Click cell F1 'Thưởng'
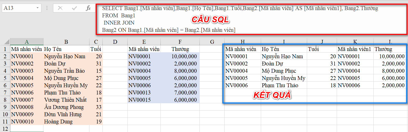408x132 pixels. tap(180, 49)
